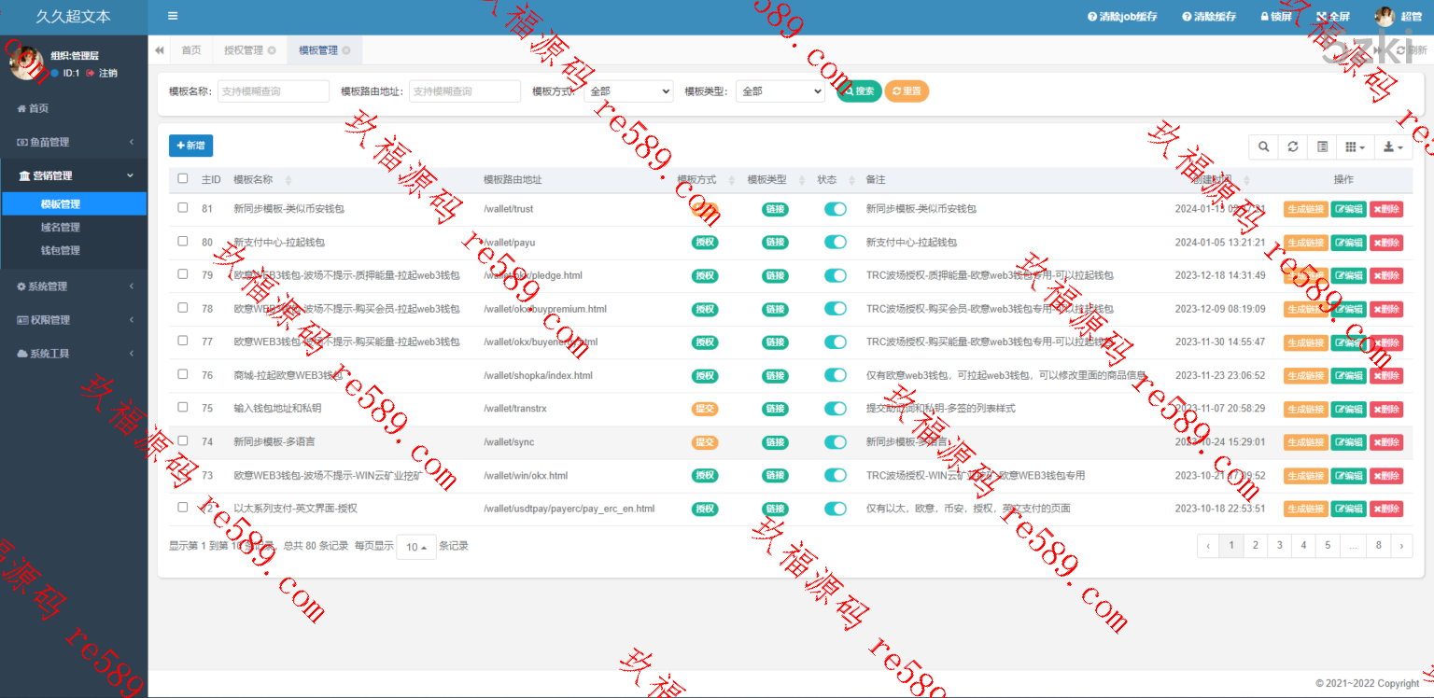
Task: Click the table search magnifier icon
Action: tap(1263, 147)
